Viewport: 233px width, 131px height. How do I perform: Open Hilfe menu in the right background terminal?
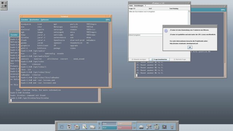click(223, 10)
